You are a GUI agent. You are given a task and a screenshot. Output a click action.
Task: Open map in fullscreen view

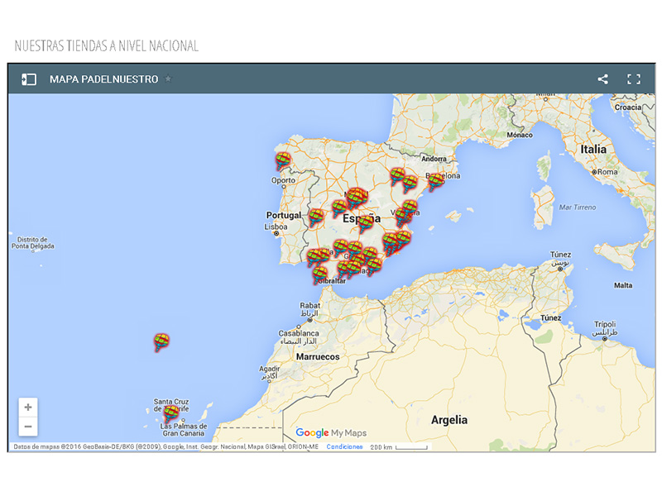[x=634, y=79]
